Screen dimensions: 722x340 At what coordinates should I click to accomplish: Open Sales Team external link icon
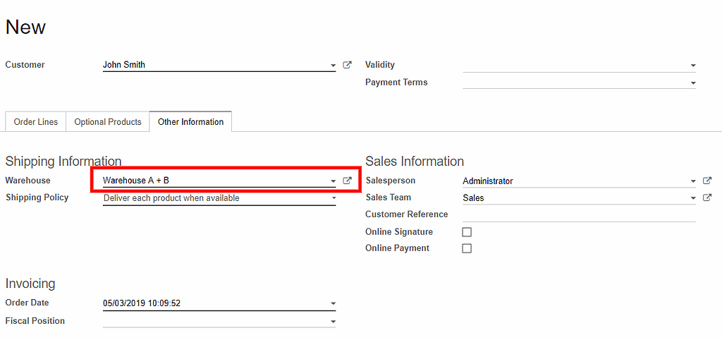click(x=707, y=198)
